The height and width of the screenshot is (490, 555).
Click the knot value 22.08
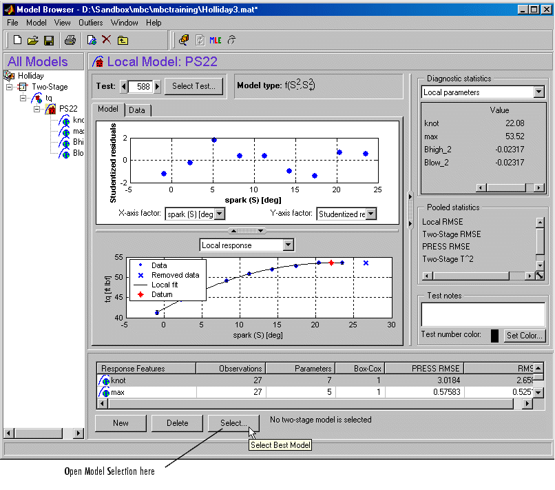pyautogui.click(x=514, y=123)
